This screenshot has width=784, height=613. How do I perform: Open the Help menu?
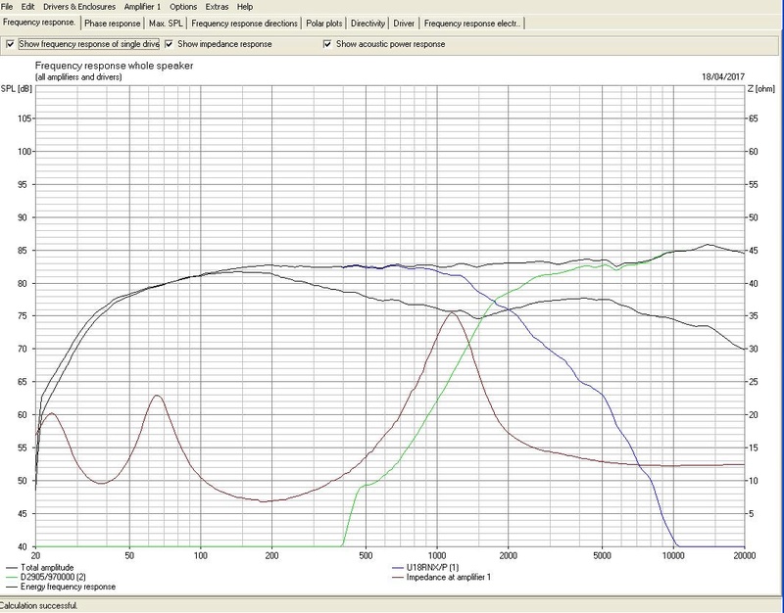[244, 7]
